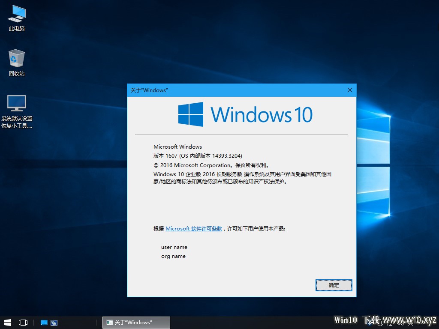Click the blue Show Desktop quick-launch icon

(x=44, y=323)
